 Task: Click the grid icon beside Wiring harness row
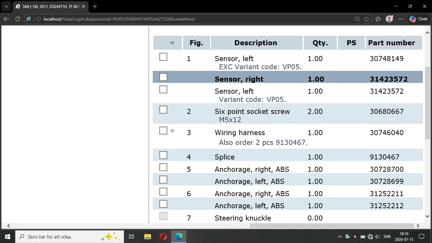pyautogui.click(x=172, y=131)
